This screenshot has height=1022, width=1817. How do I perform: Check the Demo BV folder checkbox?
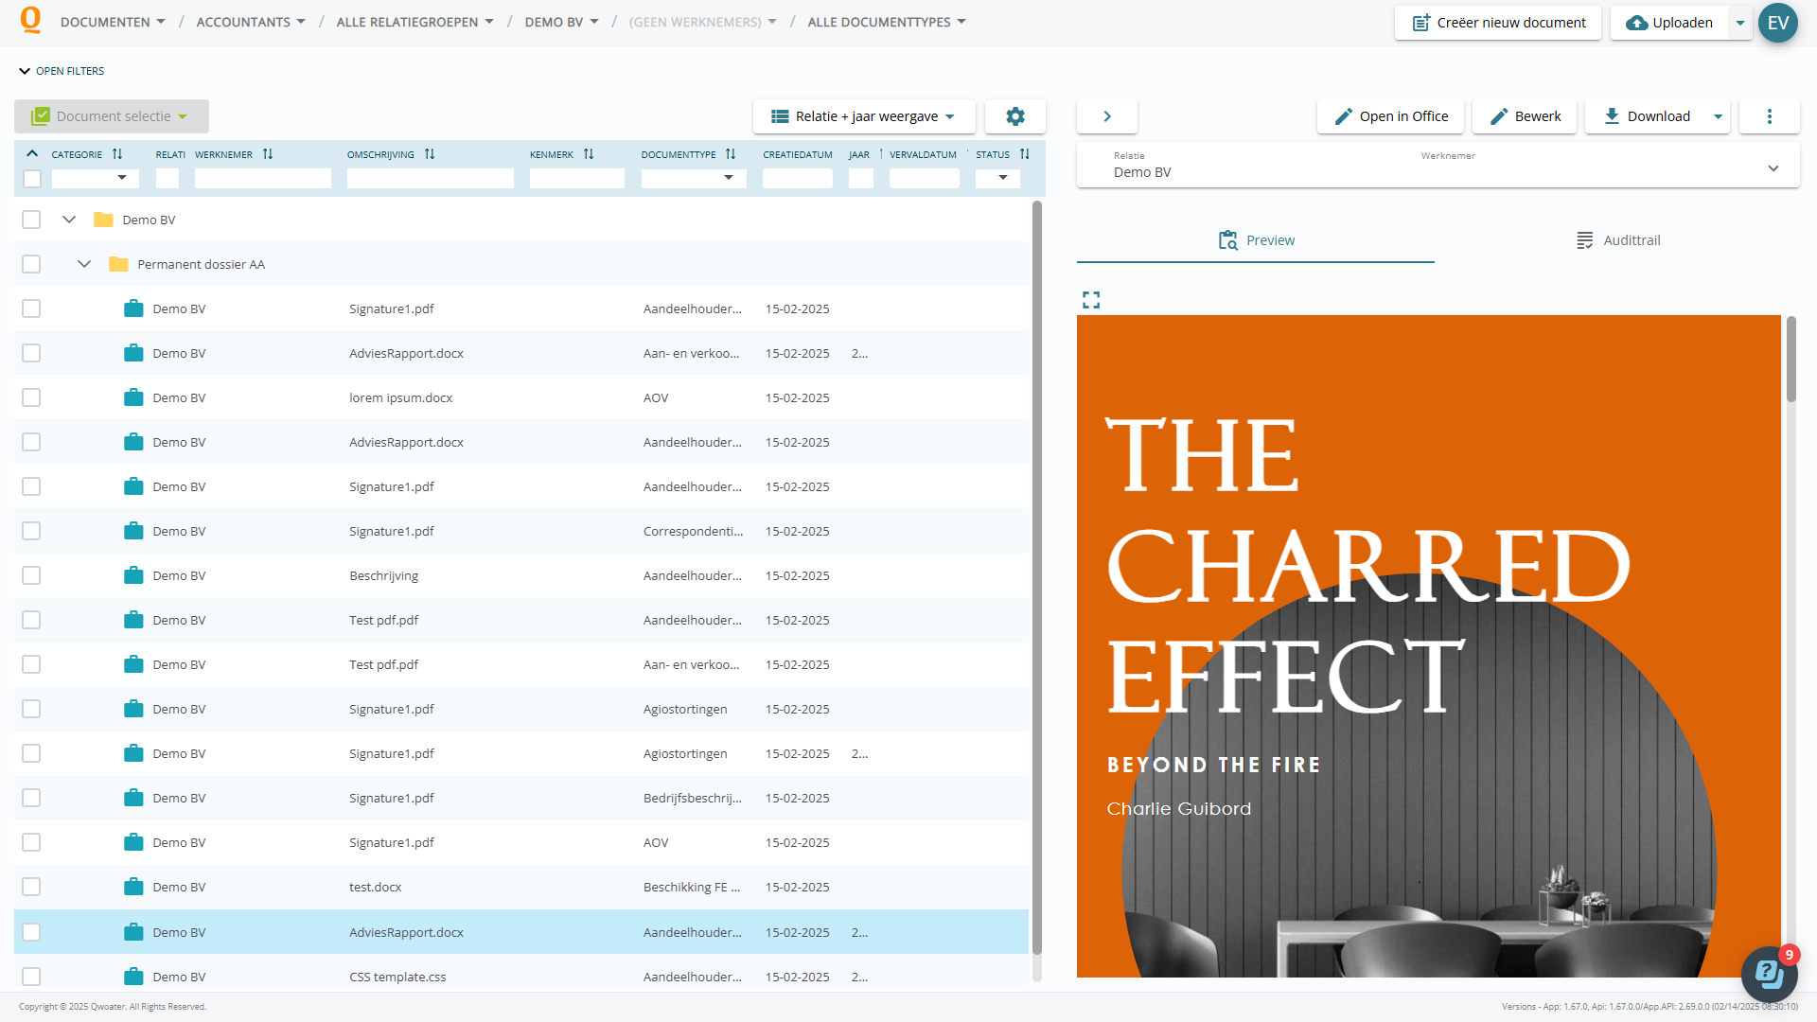point(31,220)
